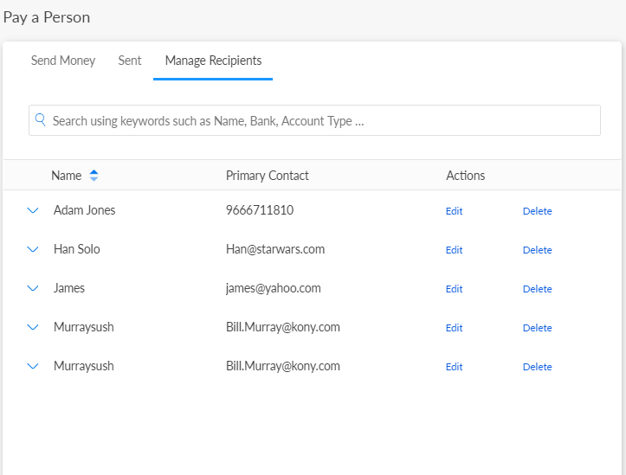Edit the James recipient

[x=454, y=289]
